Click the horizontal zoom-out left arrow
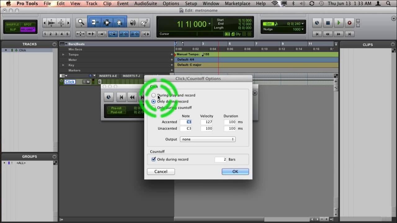Viewport: 397px width, 223px height. click(x=44, y=23)
